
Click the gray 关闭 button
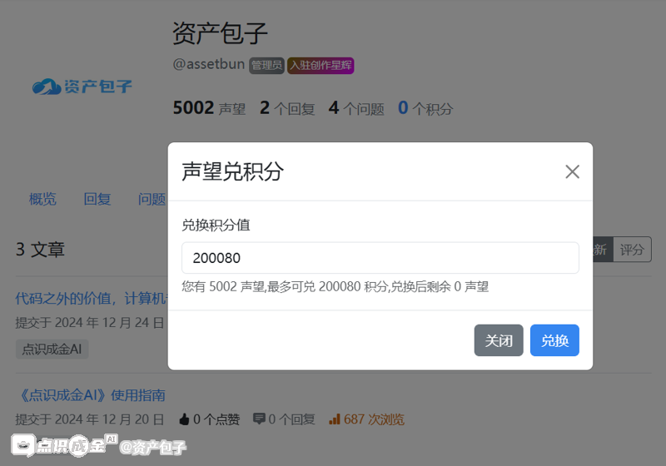[499, 340]
